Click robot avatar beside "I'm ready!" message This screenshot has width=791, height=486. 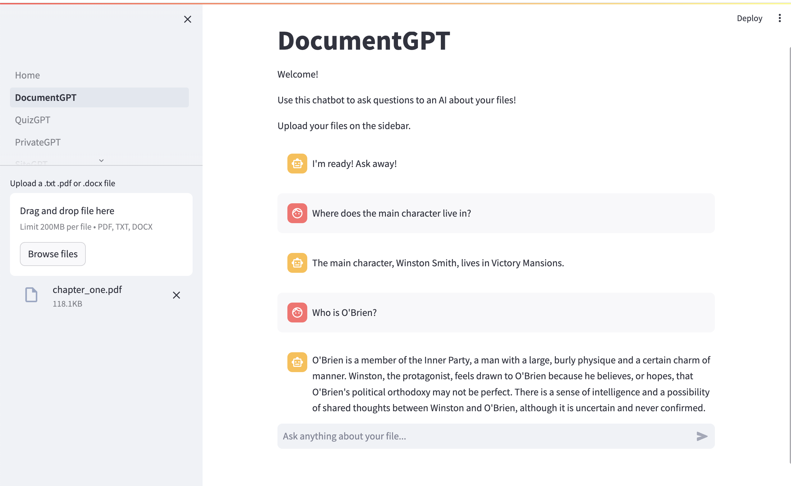tap(297, 164)
